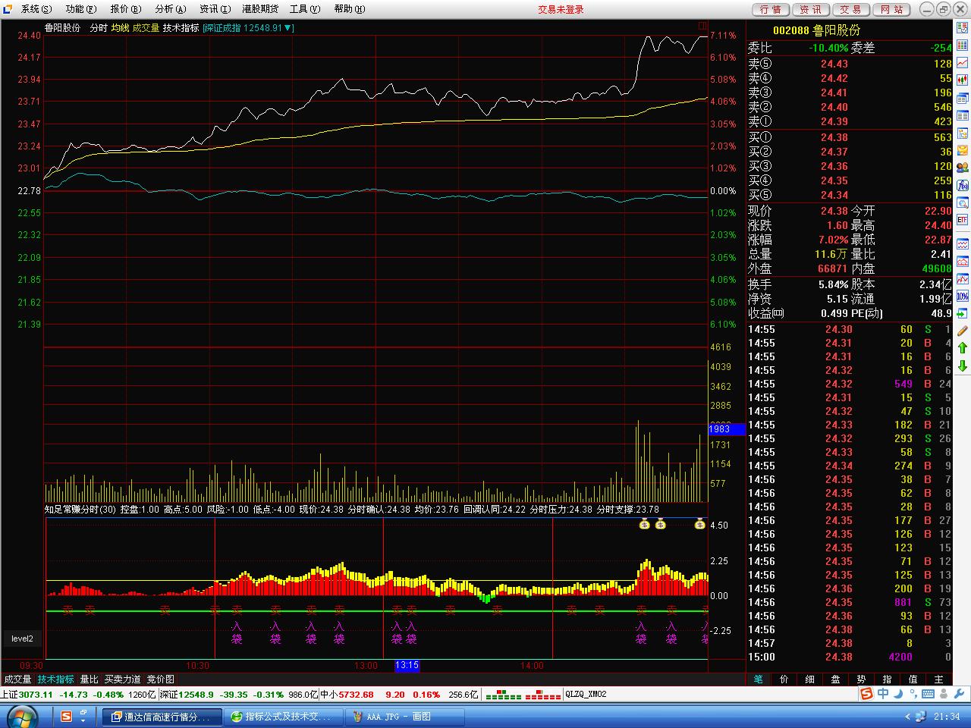971x728 pixels.
Task: Click the 资讯 button at top right
Action: (810, 9)
